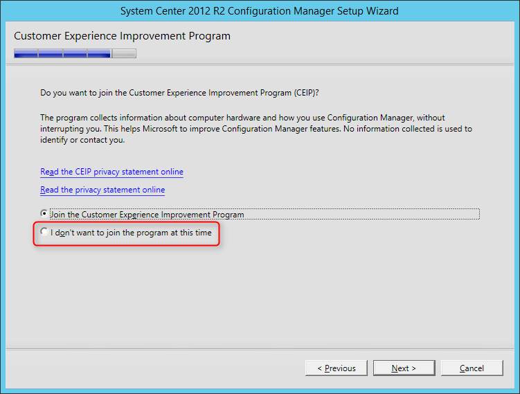Cancel the Configuration Manager setup
Viewport: 520px width, 394px height.
click(x=472, y=368)
